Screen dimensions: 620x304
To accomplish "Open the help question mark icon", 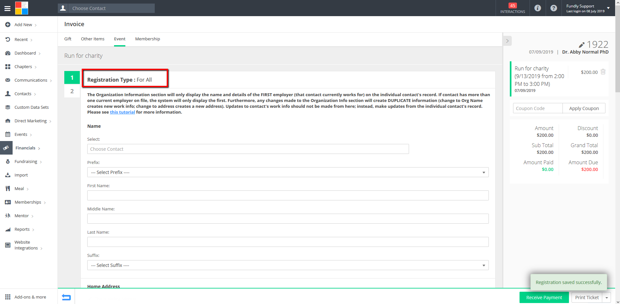I will pos(554,8).
